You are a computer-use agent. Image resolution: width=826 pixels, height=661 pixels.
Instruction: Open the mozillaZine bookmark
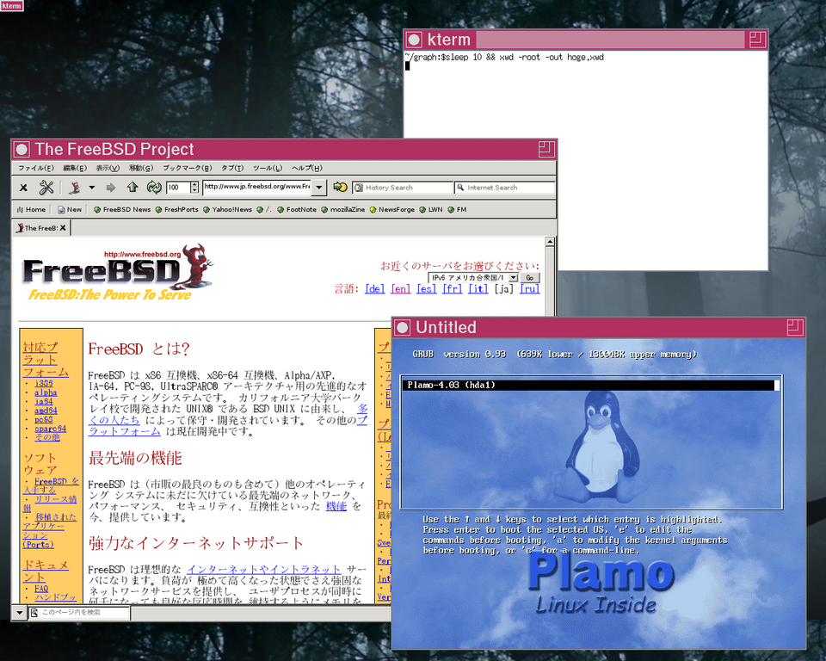point(343,209)
